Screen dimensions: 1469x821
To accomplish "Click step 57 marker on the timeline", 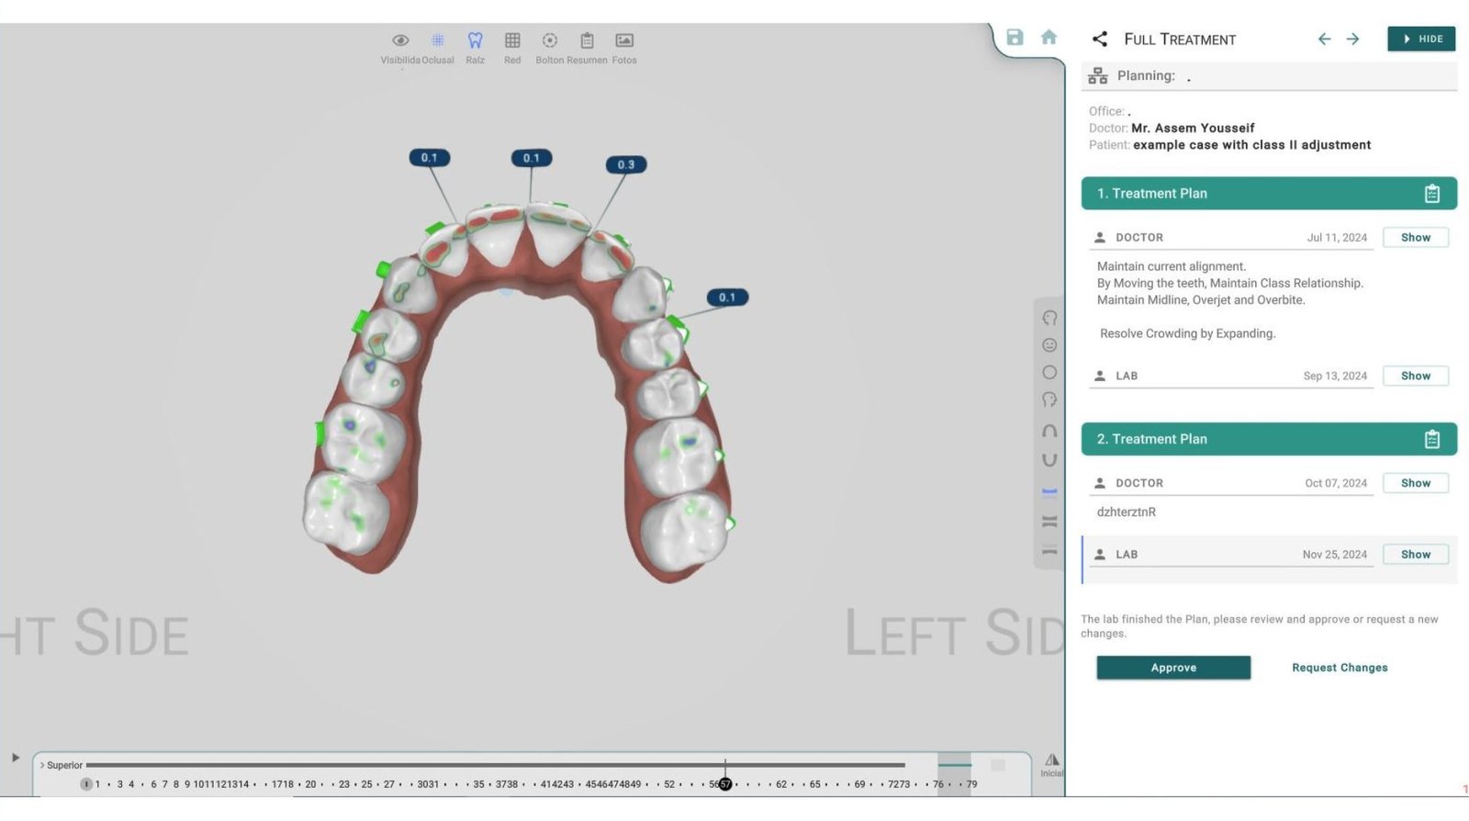I will point(724,784).
